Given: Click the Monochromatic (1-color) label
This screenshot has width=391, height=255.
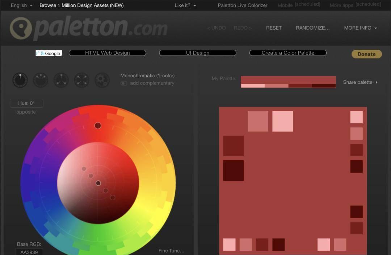Looking at the screenshot, I should [x=147, y=76].
